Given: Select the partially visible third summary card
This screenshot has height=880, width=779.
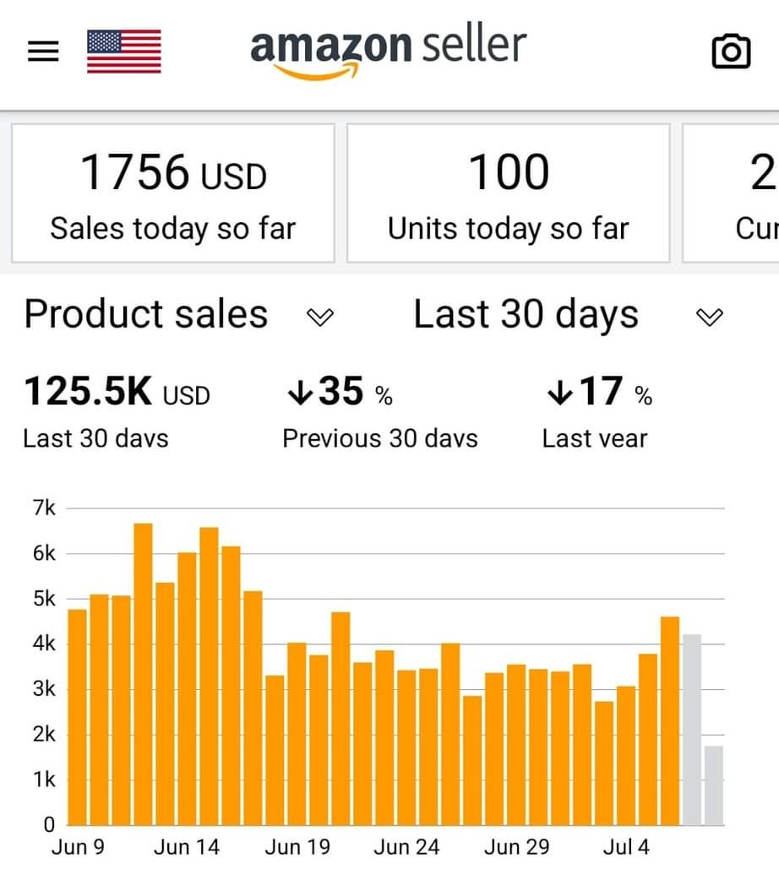Looking at the screenshot, I should pyautogui.click(x=731, y=193).
